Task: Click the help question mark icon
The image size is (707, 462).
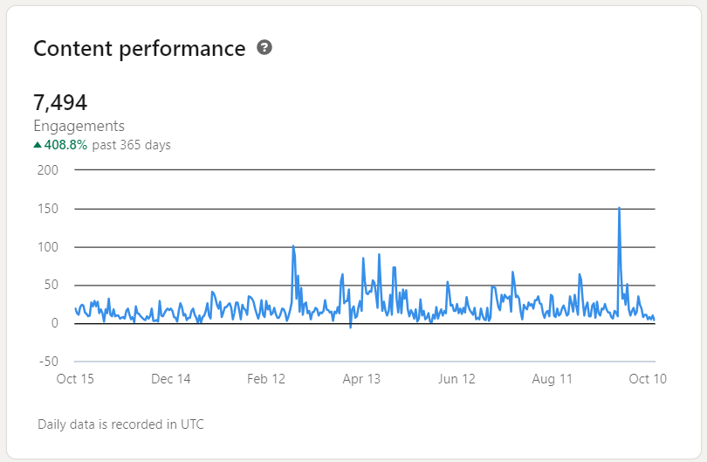Action: [x=264, y=47]
